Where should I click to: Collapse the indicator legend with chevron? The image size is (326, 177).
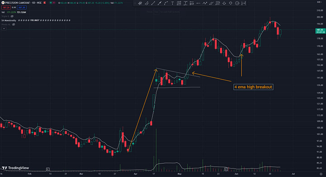(x=4, y=29)
